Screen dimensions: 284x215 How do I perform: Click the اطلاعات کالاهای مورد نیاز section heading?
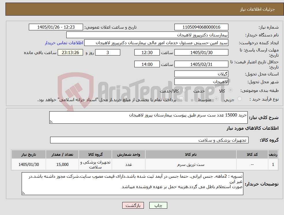point(253,128)
